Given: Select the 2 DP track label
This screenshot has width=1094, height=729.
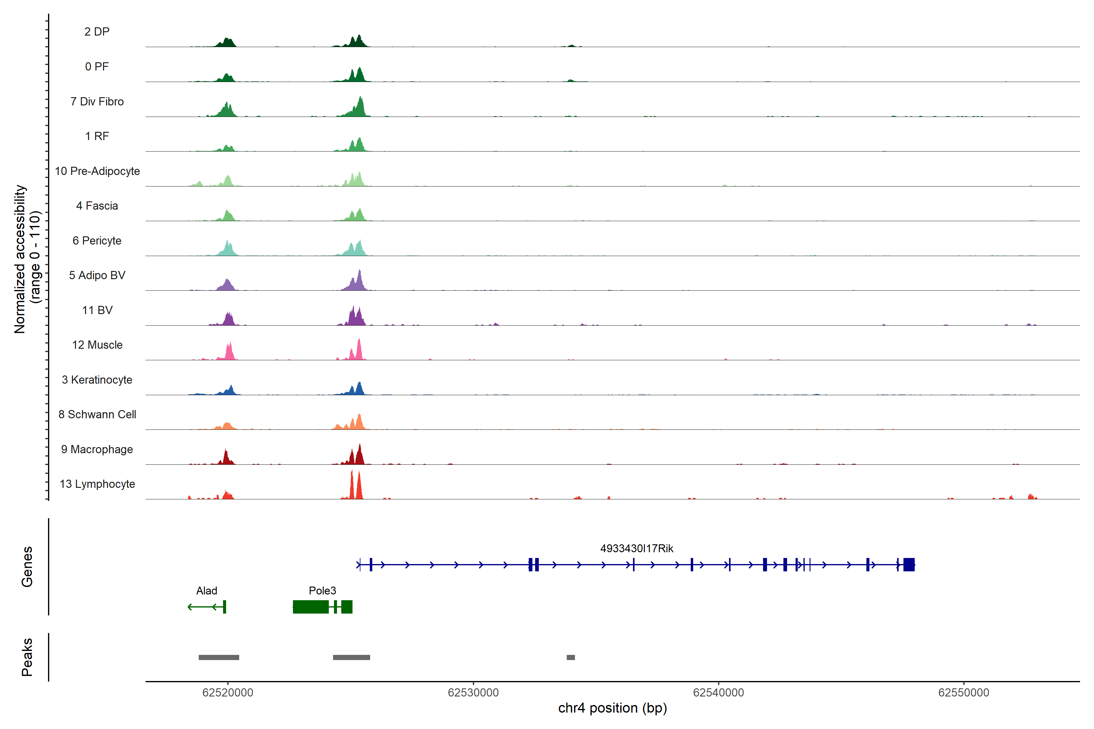Looking at the screenshot, I should tap(97, 32).
